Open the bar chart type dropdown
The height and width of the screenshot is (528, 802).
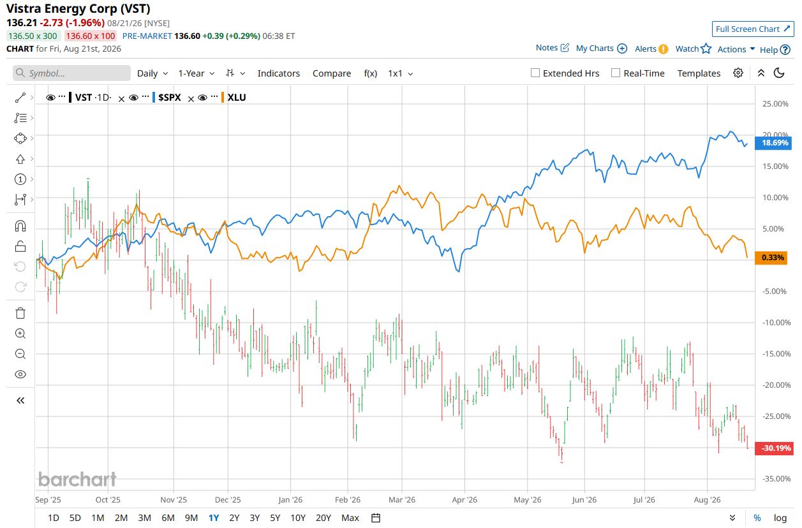[x=235, y=73]
